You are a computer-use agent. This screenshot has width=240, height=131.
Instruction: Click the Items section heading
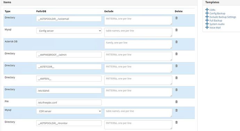[x=7, y=2]
